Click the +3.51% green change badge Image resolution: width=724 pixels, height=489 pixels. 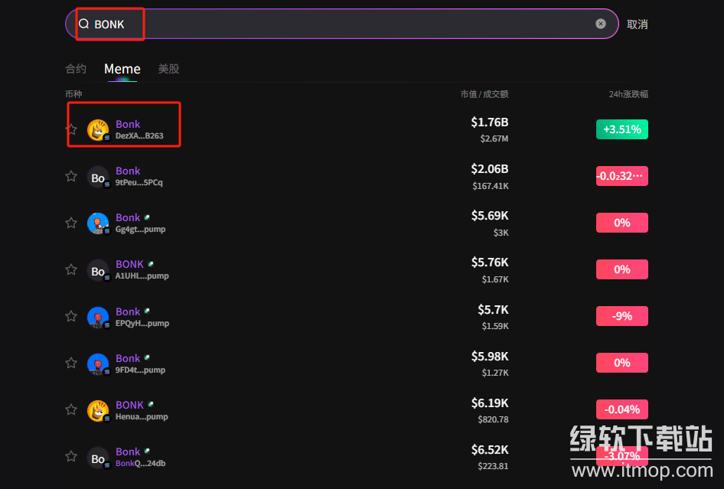click(621, 129)
